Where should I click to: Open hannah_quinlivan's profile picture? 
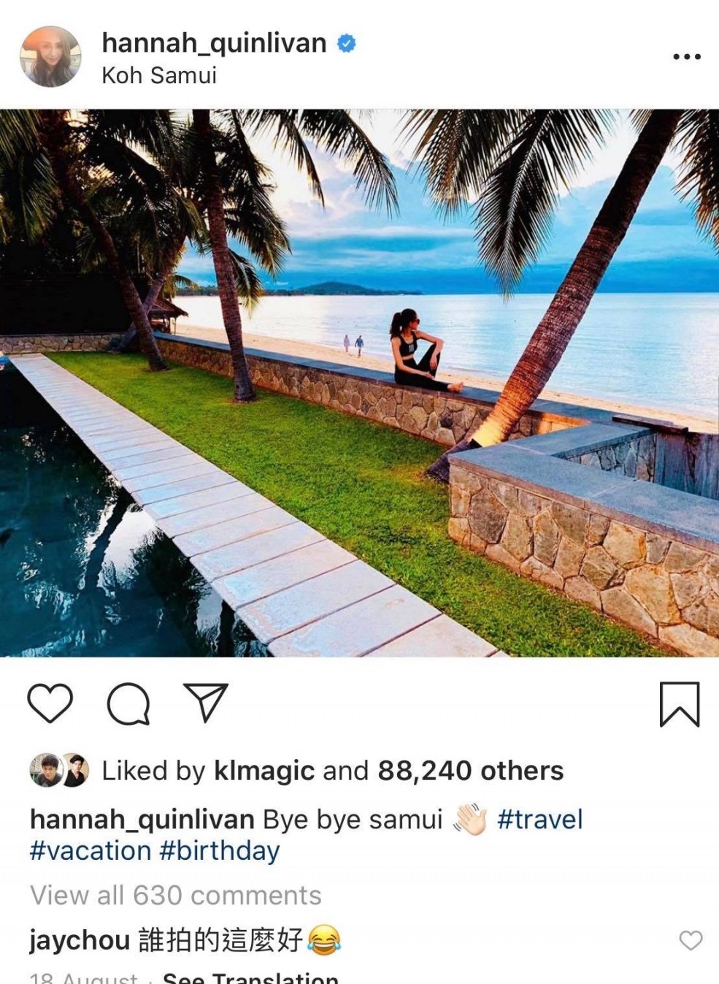[x=50, y=57]
